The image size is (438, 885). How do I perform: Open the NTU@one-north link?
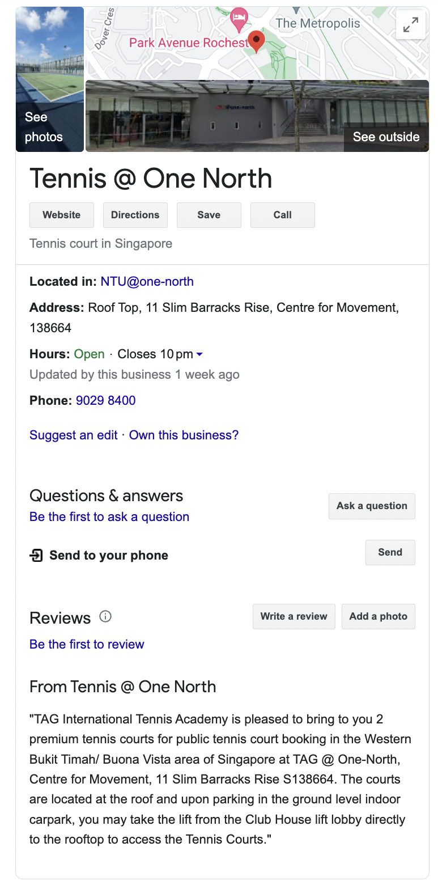[x=147, y=282]
